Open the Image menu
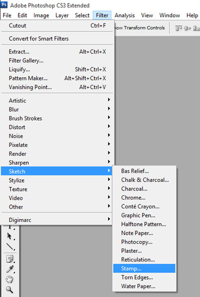 tap(41, 15)
